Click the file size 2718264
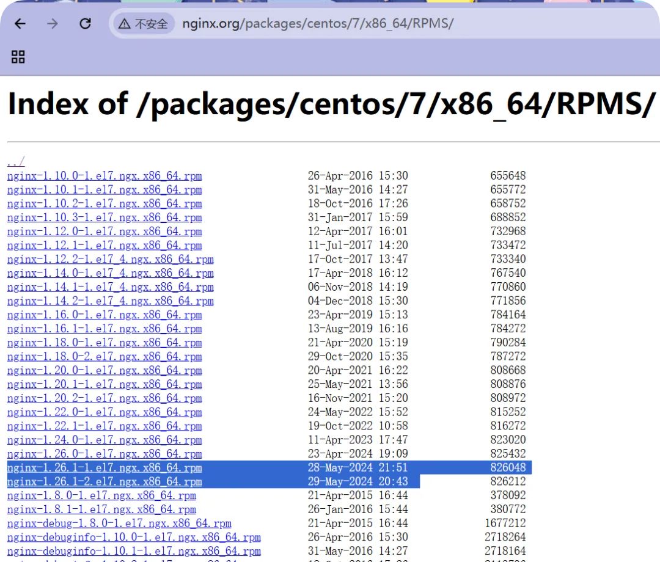Viewport: 660px width, 562px height. click(505, 536)
